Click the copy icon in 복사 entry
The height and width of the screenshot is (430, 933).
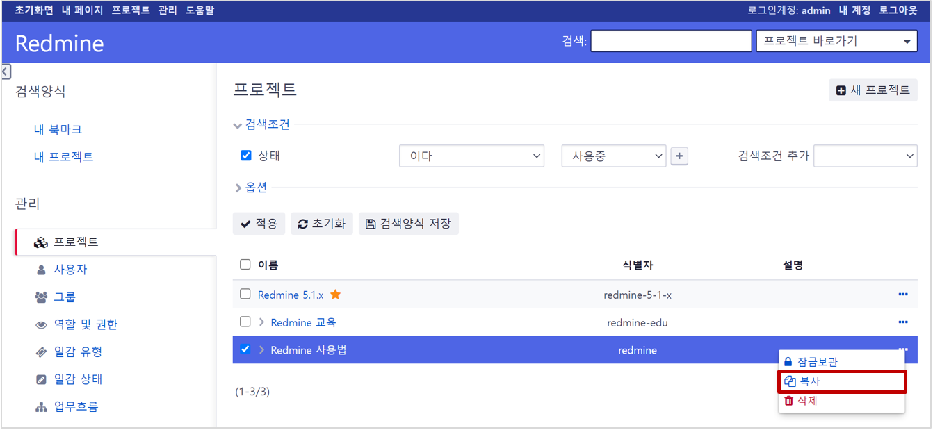click(x=789, y=381)
